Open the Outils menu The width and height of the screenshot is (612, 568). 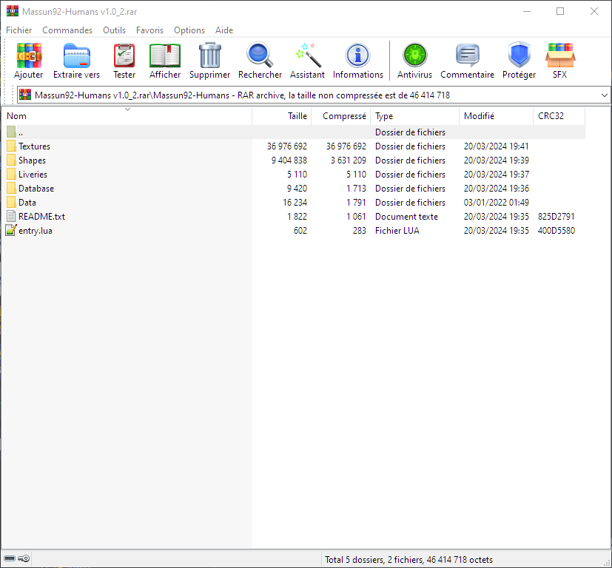[114, 30]
